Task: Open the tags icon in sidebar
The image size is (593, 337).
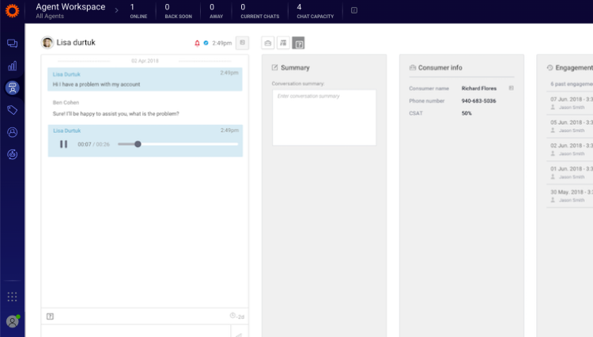Action: 12,110
